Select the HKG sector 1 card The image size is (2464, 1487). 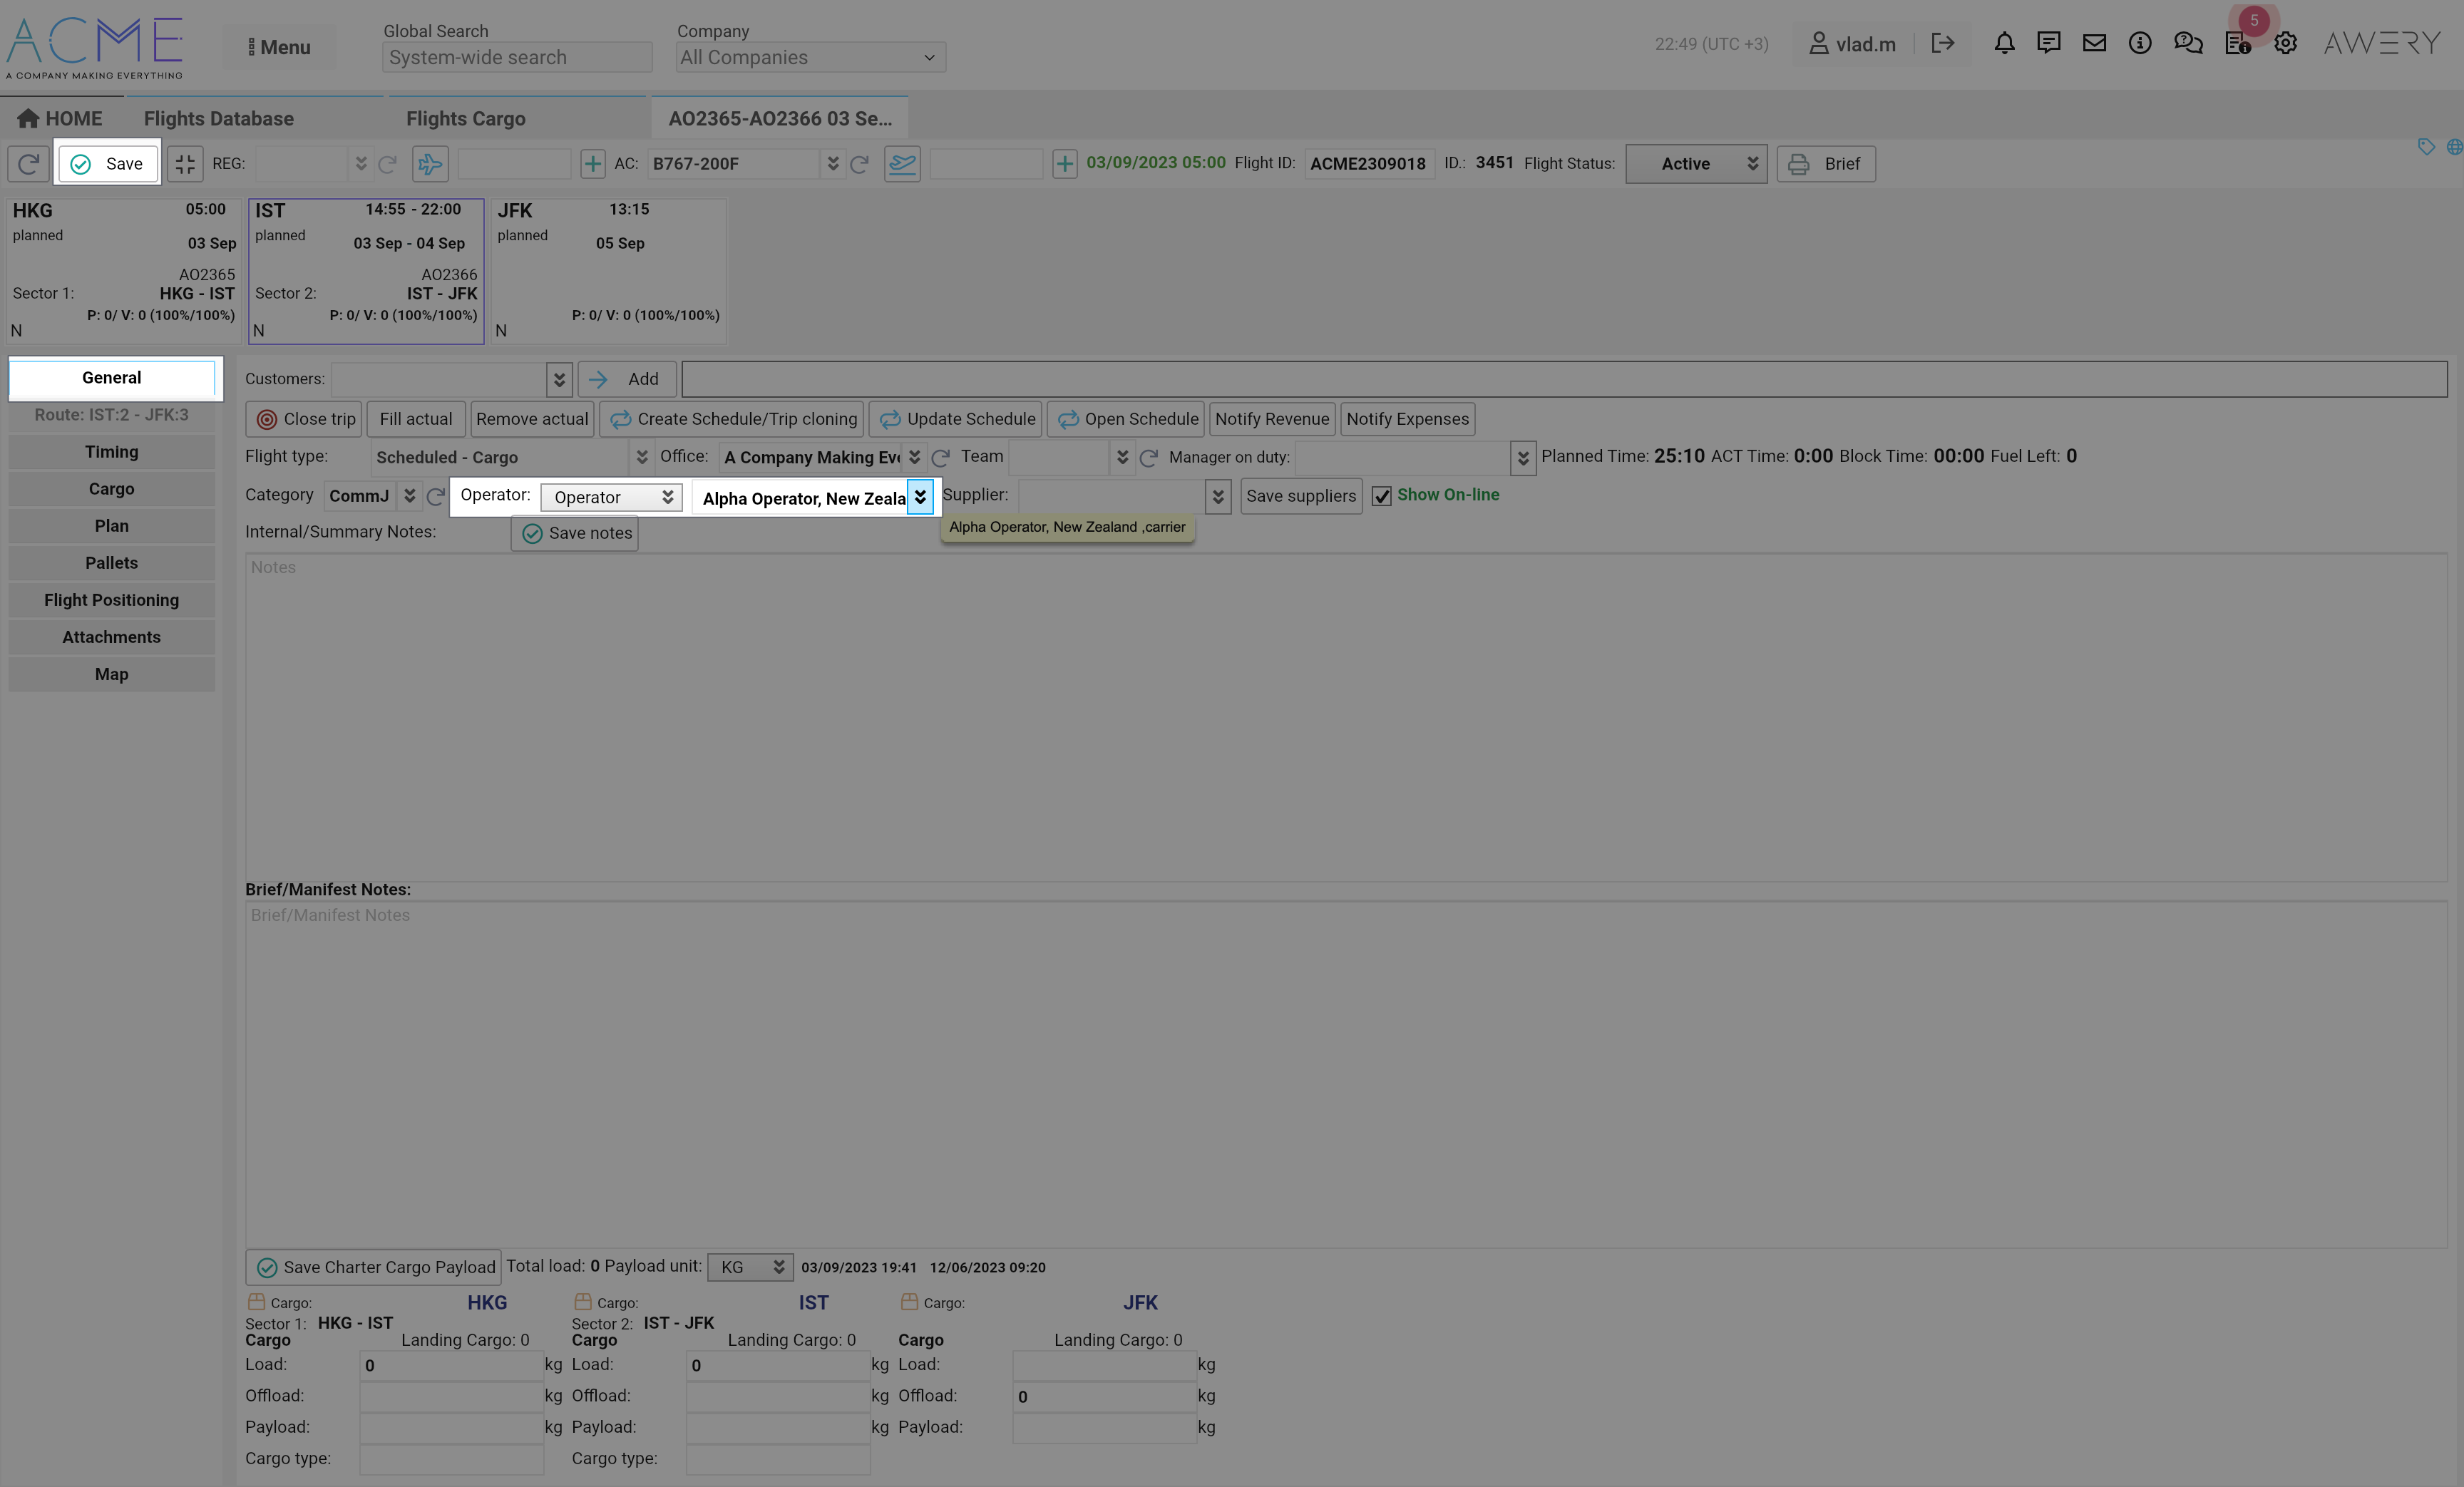coord(124,270)
